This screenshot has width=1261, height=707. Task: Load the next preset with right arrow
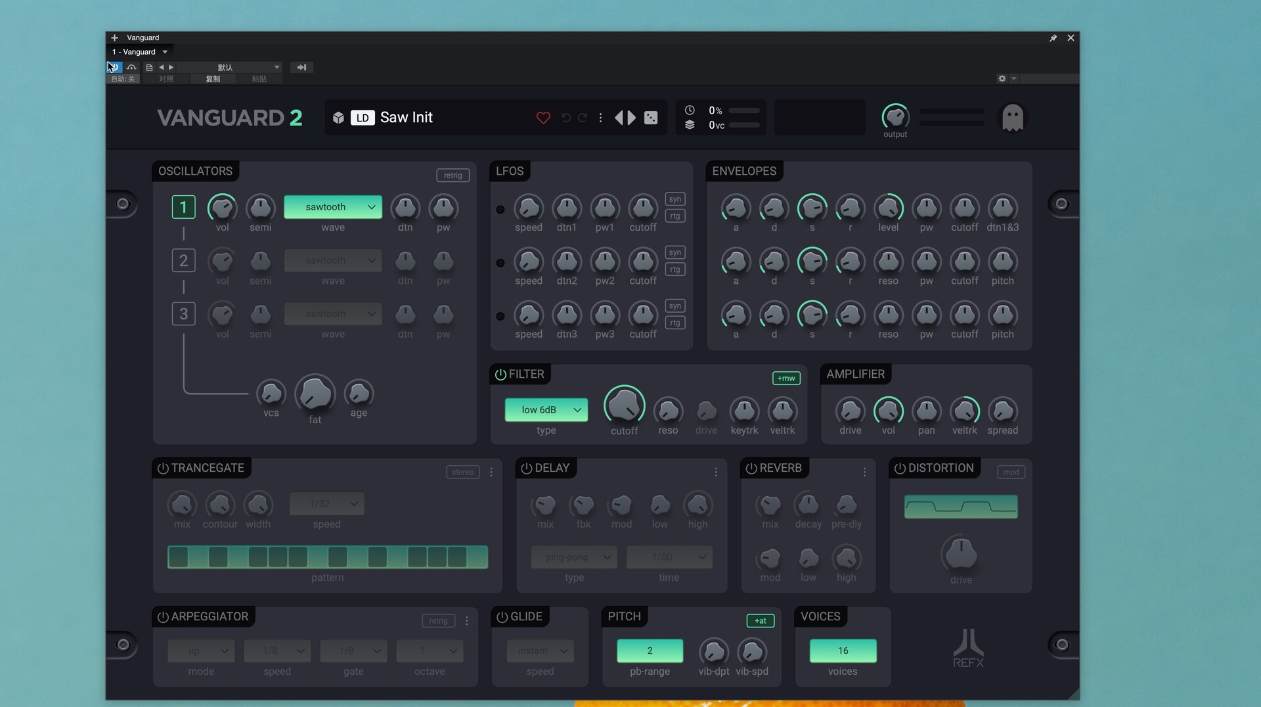(632, 118)
